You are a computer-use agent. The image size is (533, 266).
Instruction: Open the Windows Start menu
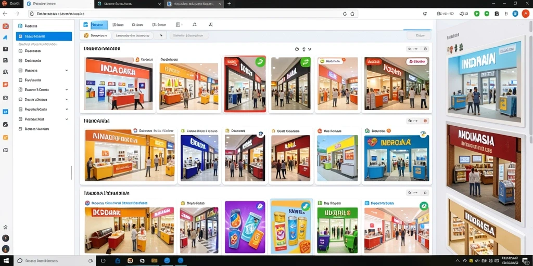tap(6, 261)
